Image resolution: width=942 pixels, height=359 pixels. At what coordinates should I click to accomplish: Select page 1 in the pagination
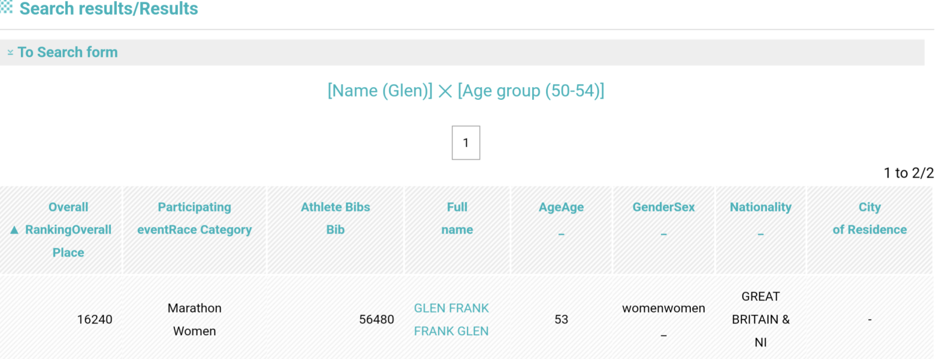(x=466, y=142)
